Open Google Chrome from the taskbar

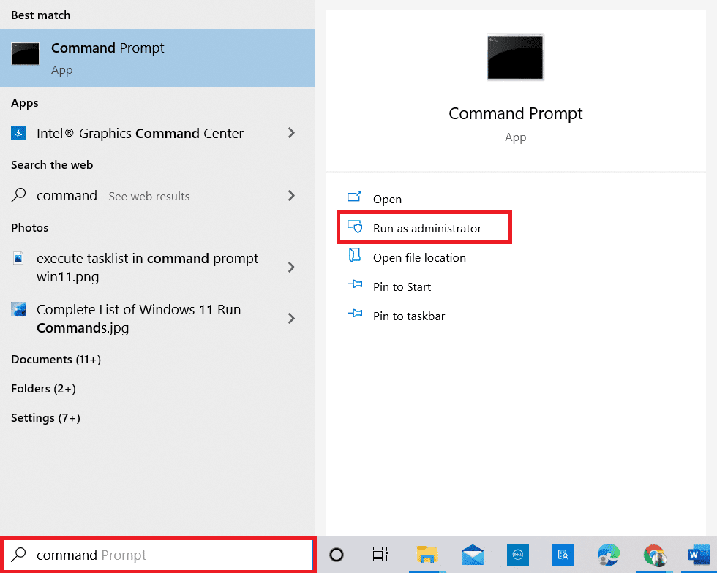pos(653,555)
